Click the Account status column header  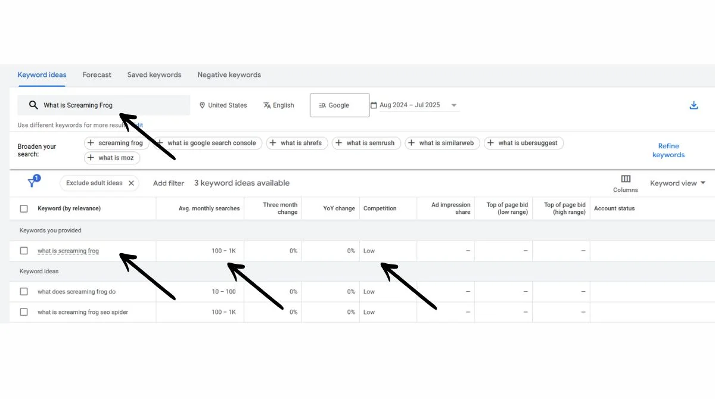click(x=614, y=208)
